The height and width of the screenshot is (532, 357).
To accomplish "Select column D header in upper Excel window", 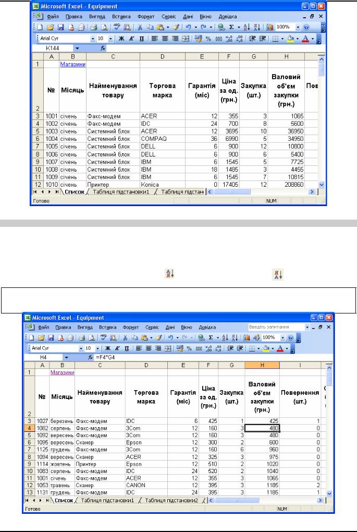I will coord(163,57).
